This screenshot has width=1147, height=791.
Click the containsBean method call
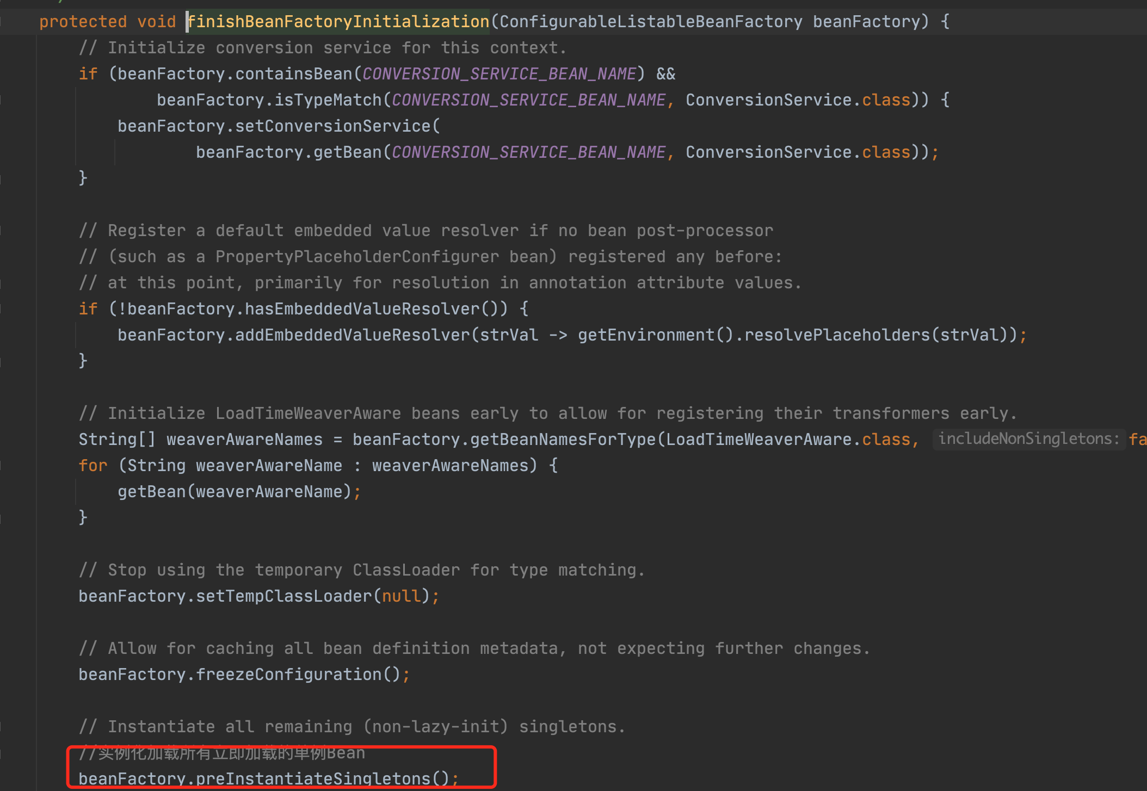click(293, 74)
